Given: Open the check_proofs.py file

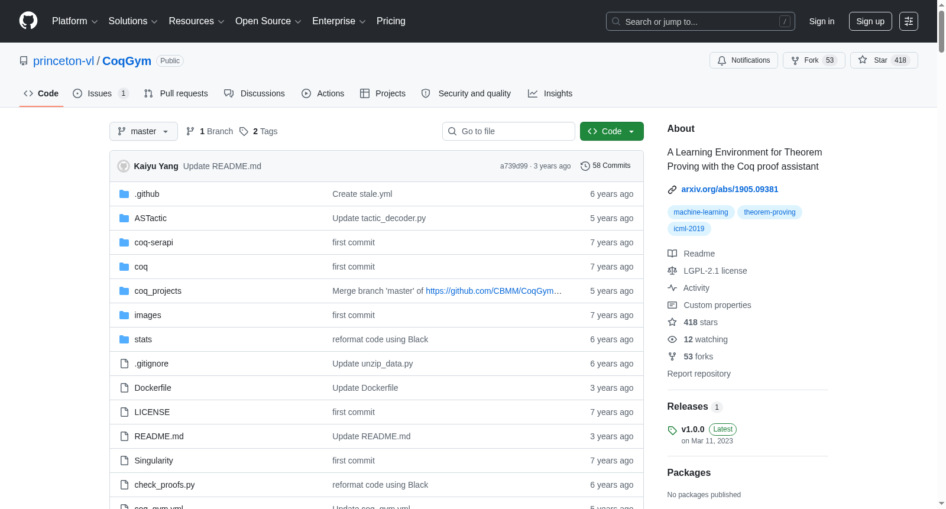Looking at the screenshot, I should [164, 485].
